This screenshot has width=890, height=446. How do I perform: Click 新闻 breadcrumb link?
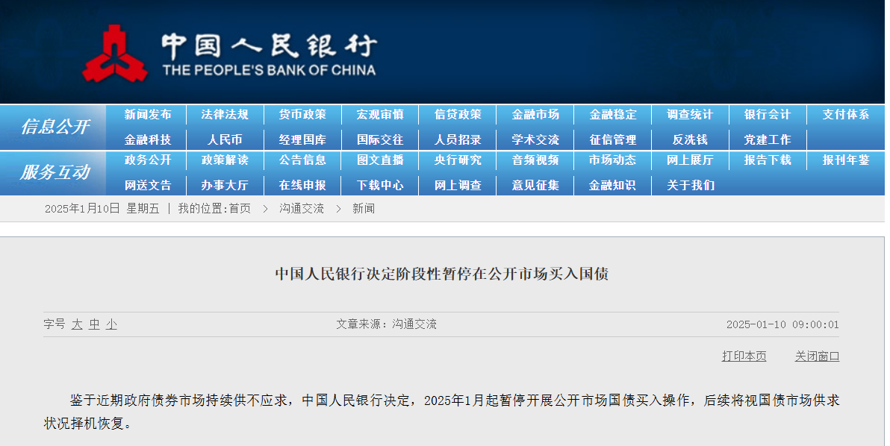click(364, 209)
